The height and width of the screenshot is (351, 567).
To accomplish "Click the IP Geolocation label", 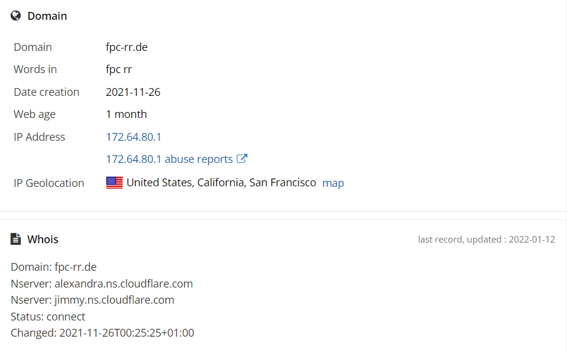I will (49, 183).
